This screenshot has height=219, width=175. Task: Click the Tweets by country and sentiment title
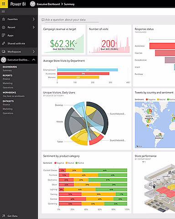click(x=154, y=93)
